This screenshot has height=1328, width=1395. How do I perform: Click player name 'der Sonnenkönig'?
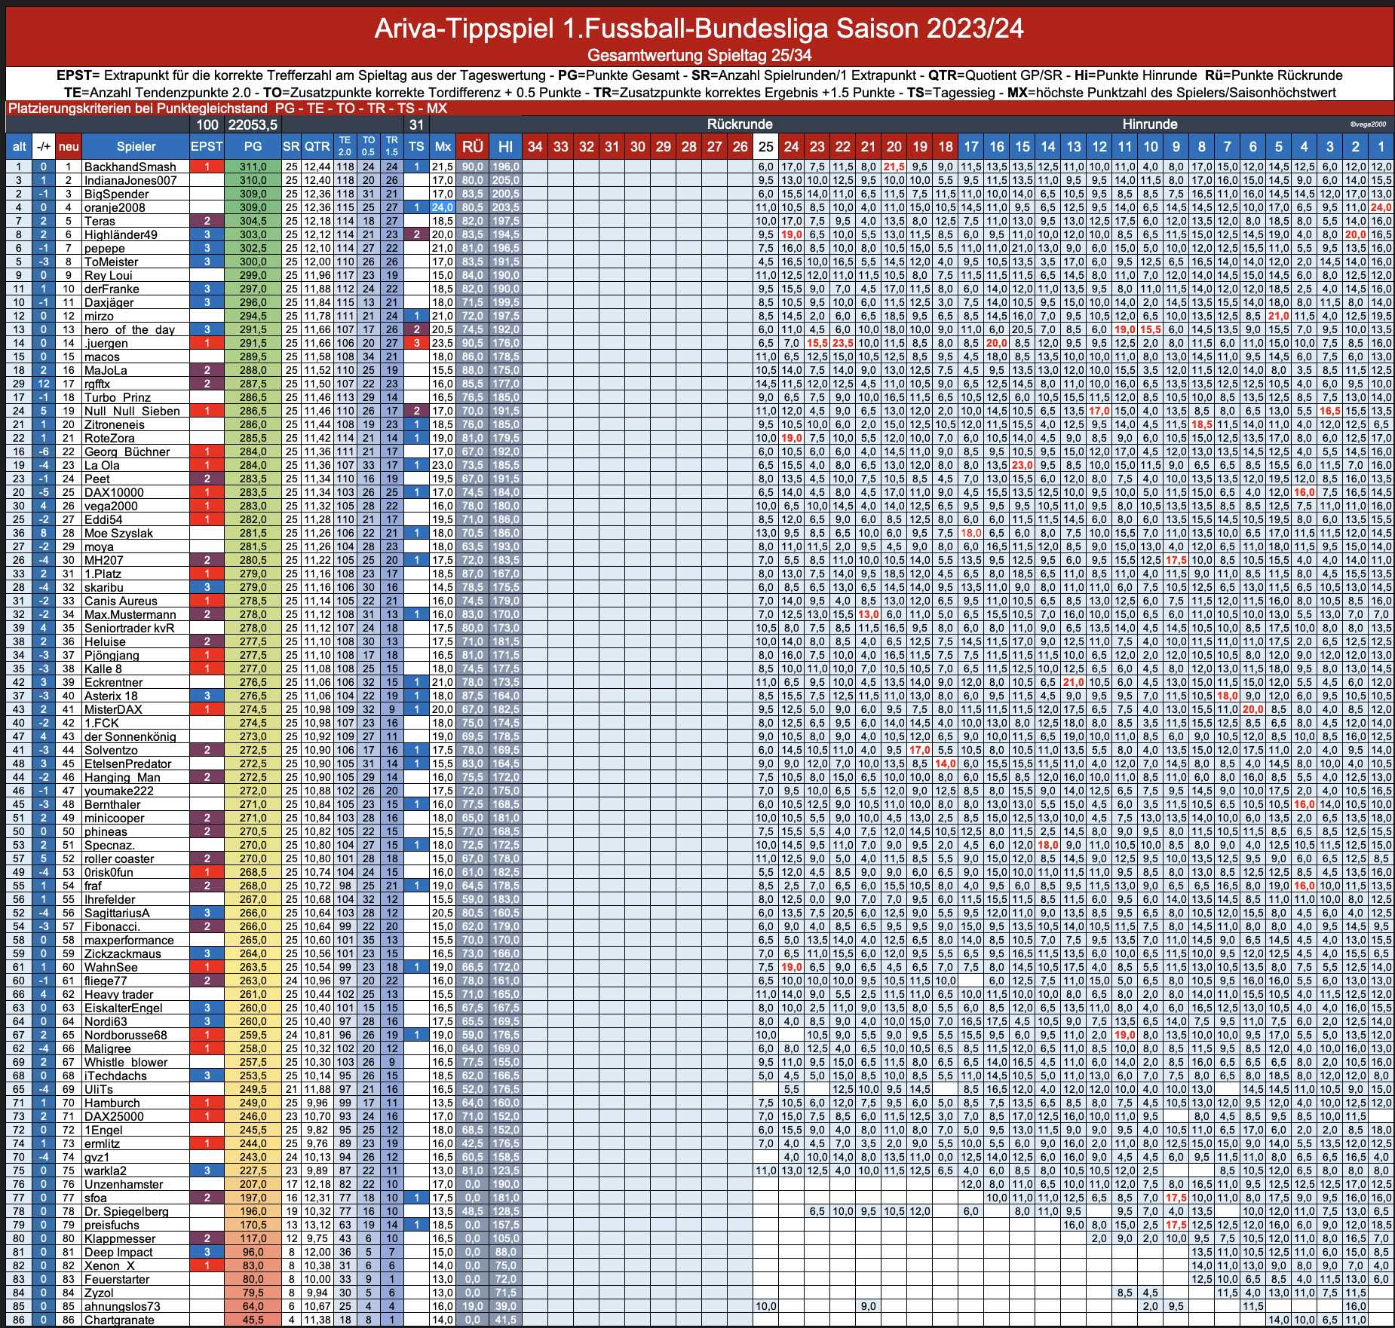pos(130,736)
